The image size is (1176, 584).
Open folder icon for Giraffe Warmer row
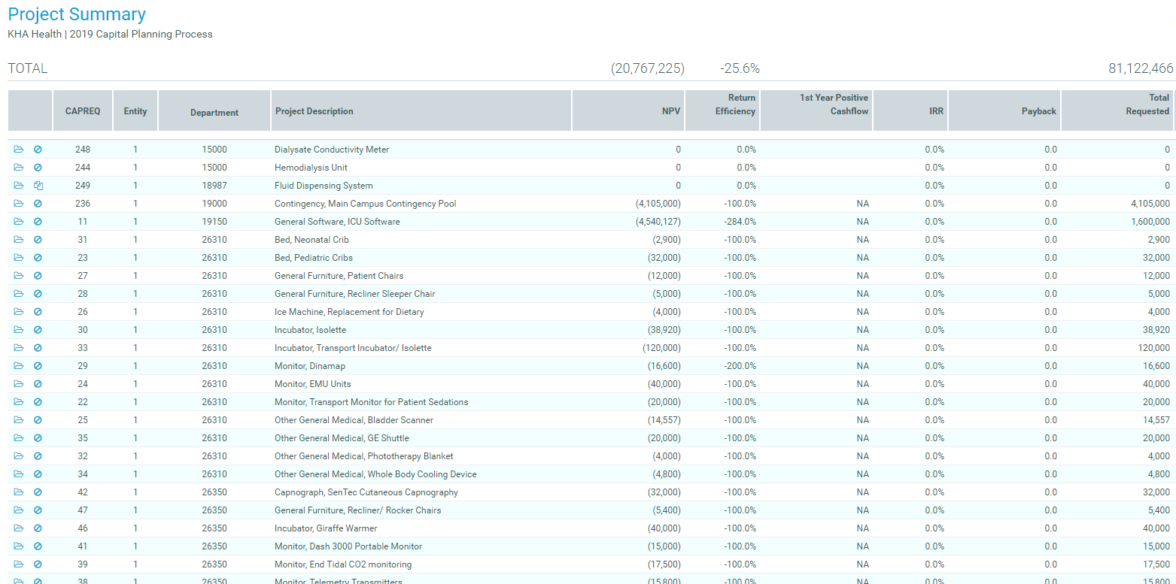tap(19, 528)
